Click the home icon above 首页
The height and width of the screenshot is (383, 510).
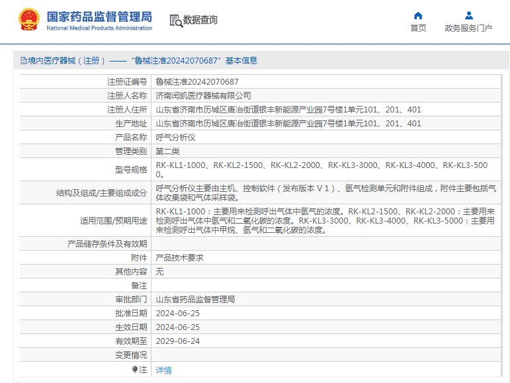(x=418, y=15)
